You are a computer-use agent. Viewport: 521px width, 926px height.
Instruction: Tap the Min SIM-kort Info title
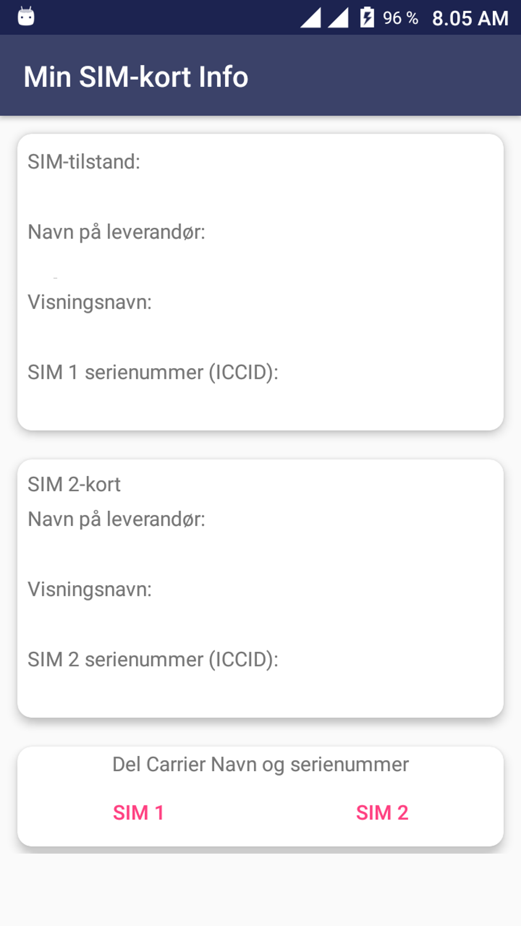pos(136,77)
